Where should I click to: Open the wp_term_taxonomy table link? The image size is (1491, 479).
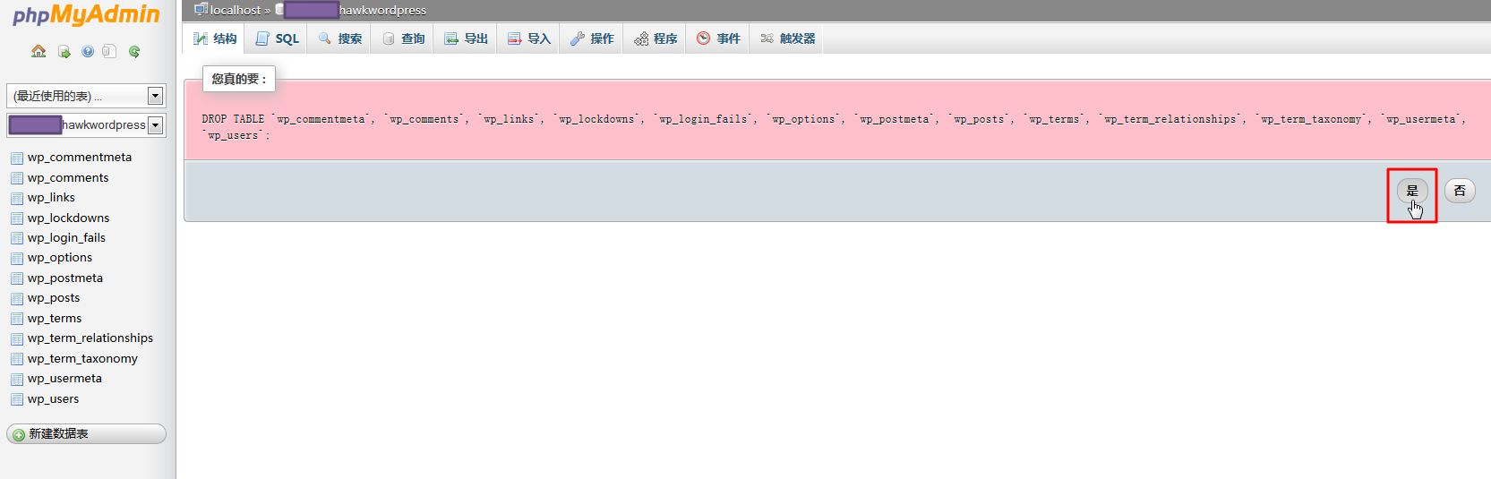click(82, 359)
